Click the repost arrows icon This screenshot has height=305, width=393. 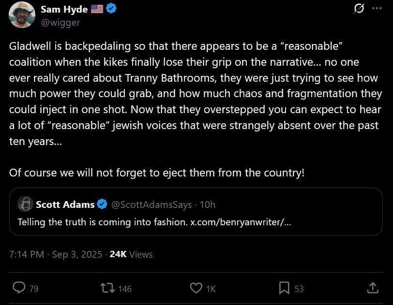106,288
